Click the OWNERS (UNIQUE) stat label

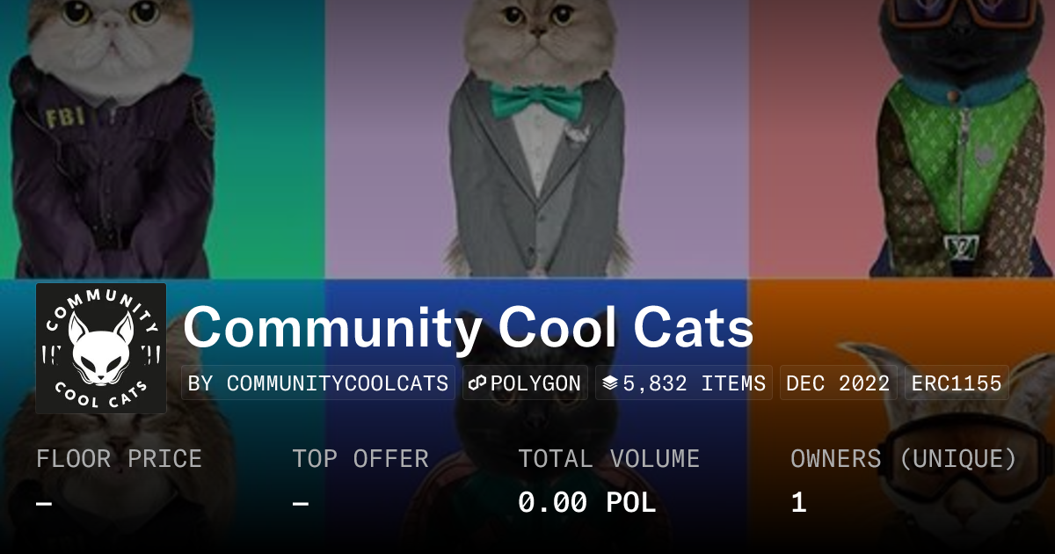pos(904,459)
